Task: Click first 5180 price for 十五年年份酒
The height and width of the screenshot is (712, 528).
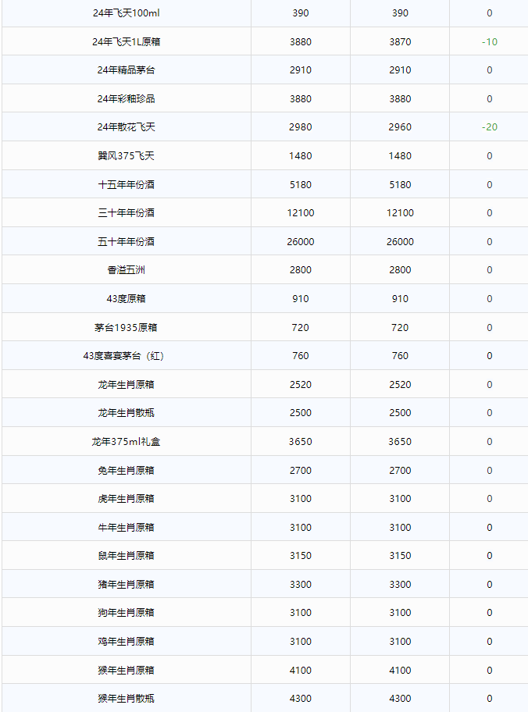Action: (301, 184)
